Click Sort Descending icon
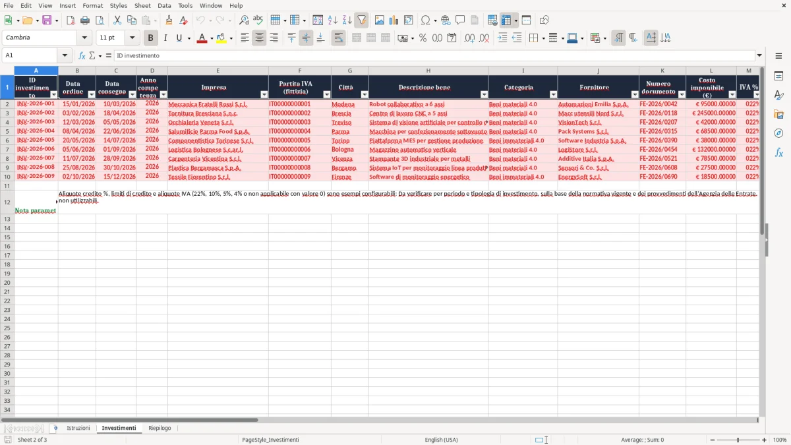 point(347,20)
